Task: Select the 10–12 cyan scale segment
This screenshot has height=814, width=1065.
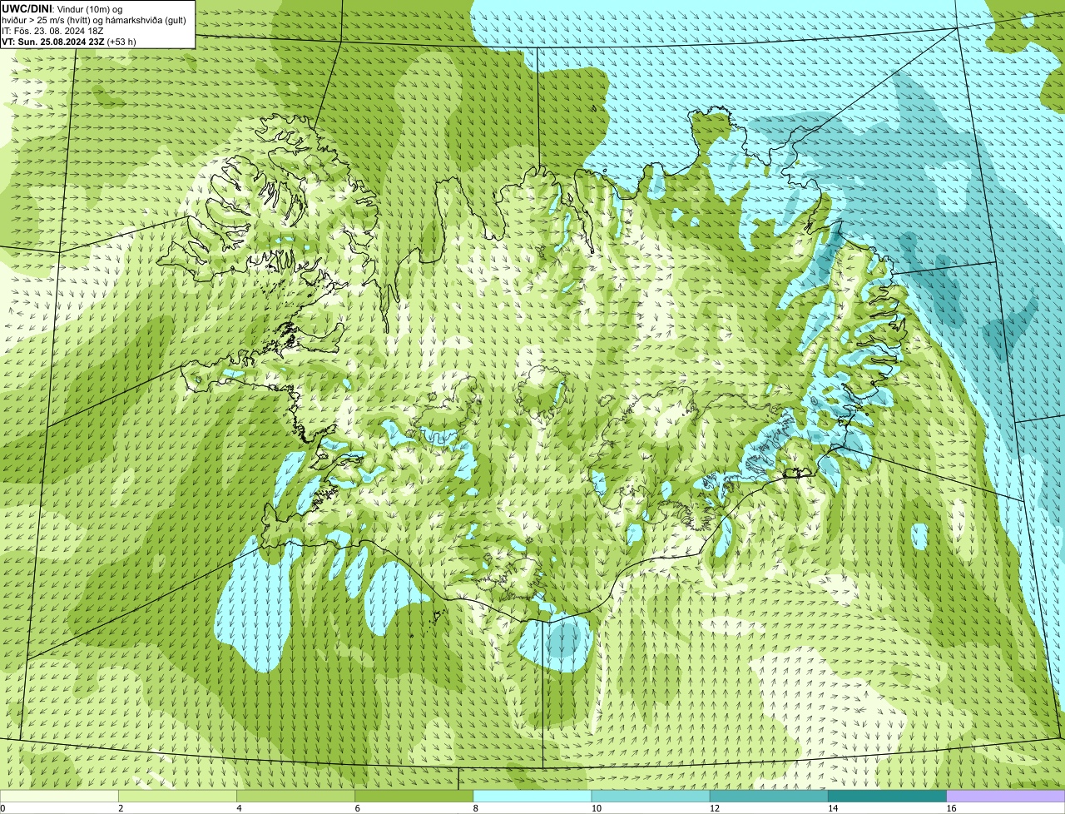Action: (x=651, y=797)
